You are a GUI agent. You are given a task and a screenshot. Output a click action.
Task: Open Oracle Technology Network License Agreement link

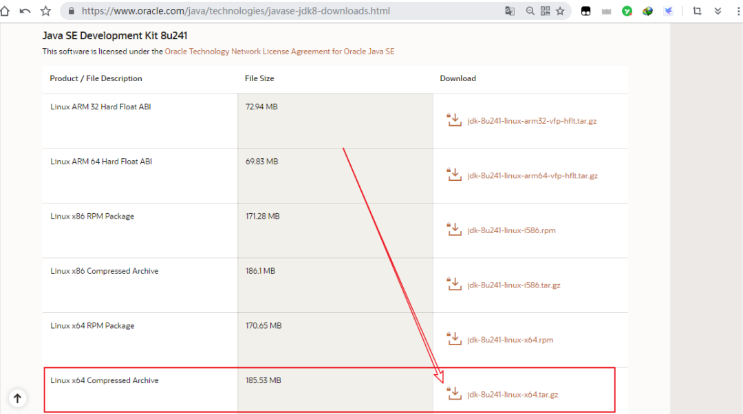[279, 51]
